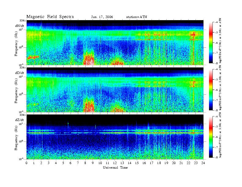
Task: Select the date text "Jun. 17, 2006"
Action: 102,17
